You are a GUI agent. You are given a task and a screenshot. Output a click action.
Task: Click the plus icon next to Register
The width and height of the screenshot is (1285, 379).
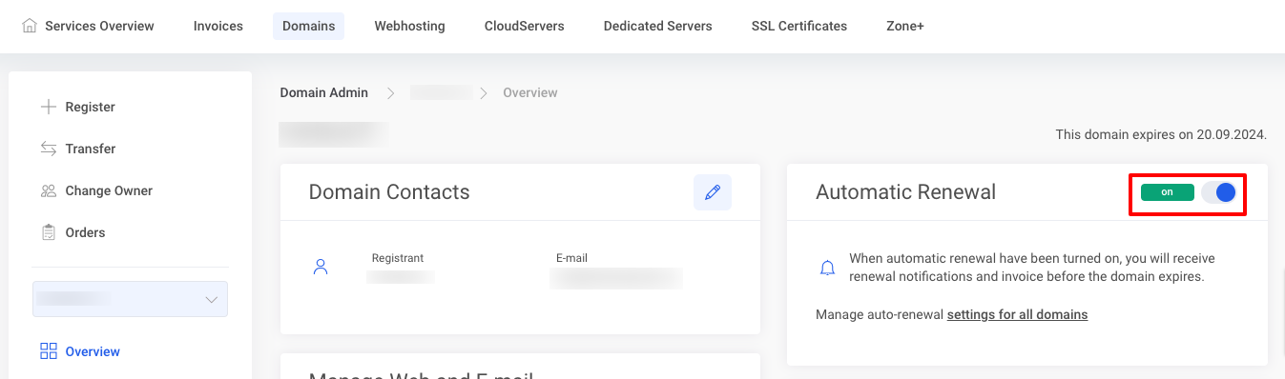(x=49, y=107)
